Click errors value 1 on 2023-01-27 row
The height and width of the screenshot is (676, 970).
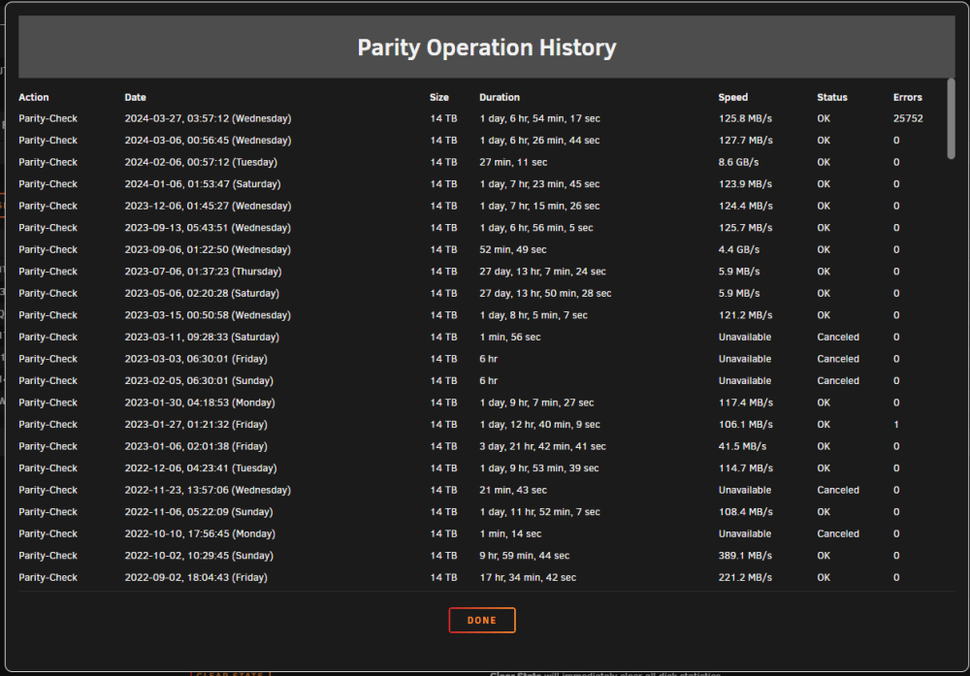895,424
